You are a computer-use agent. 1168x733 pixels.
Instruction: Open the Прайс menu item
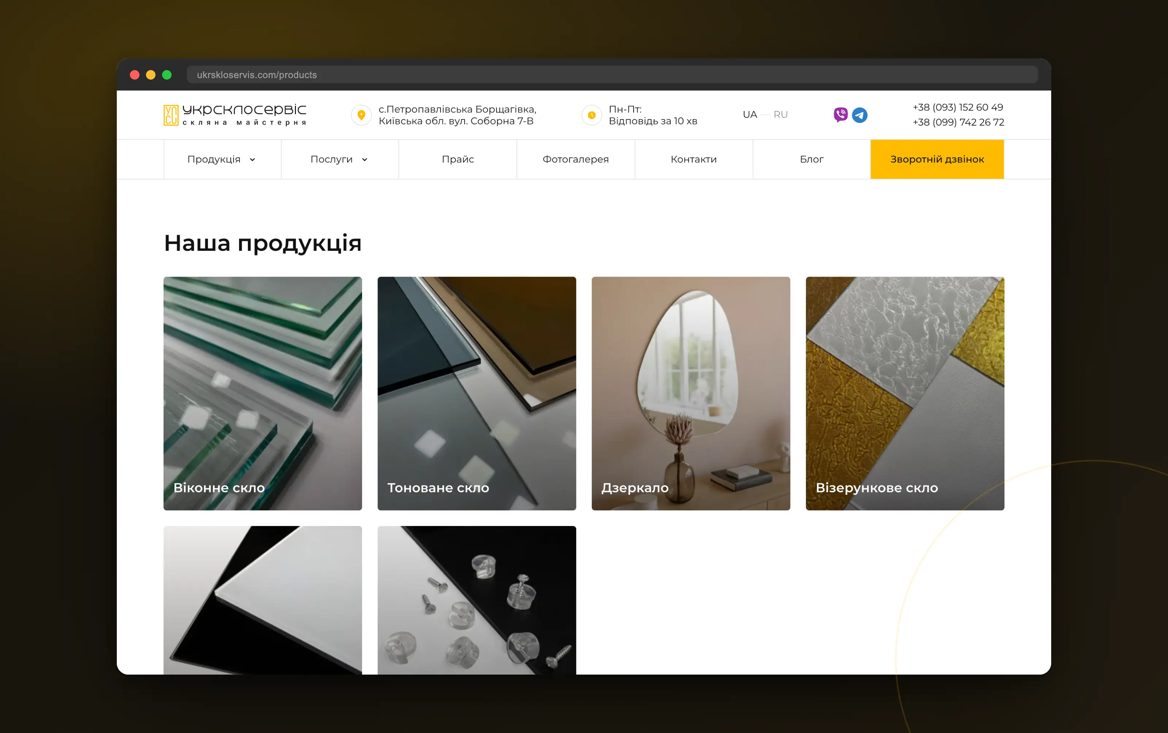[458, 160]
